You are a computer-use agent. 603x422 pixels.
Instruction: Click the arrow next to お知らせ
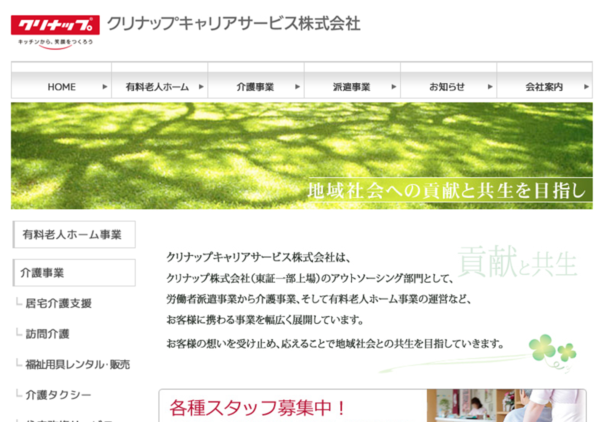coord(490,87)
